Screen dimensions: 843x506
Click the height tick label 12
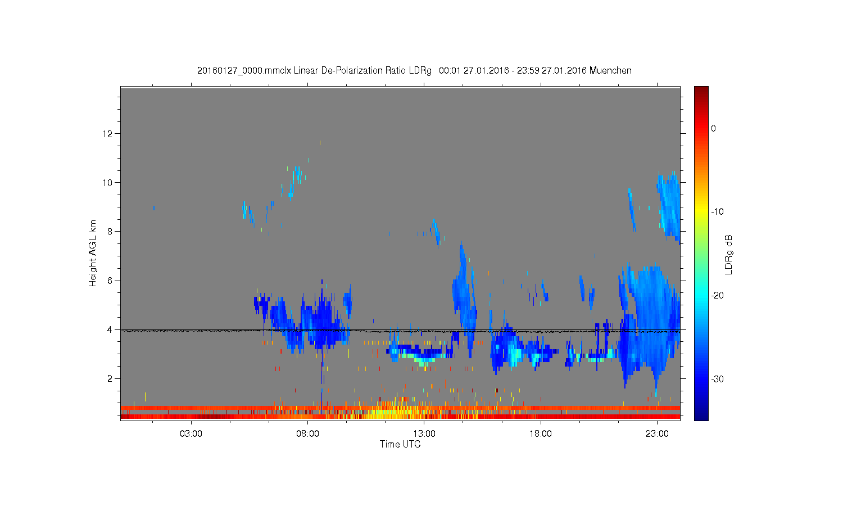[108, 133]
